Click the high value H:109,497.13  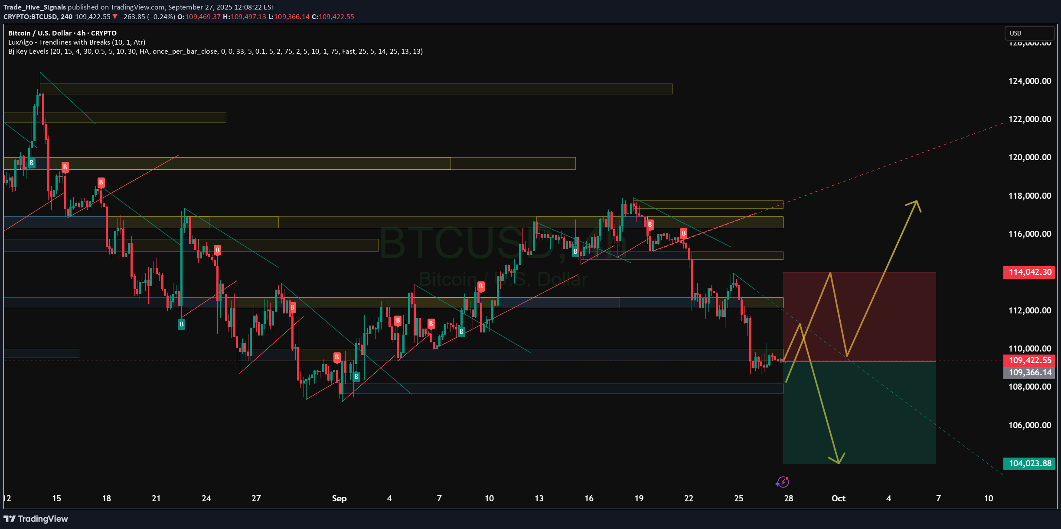245,17
